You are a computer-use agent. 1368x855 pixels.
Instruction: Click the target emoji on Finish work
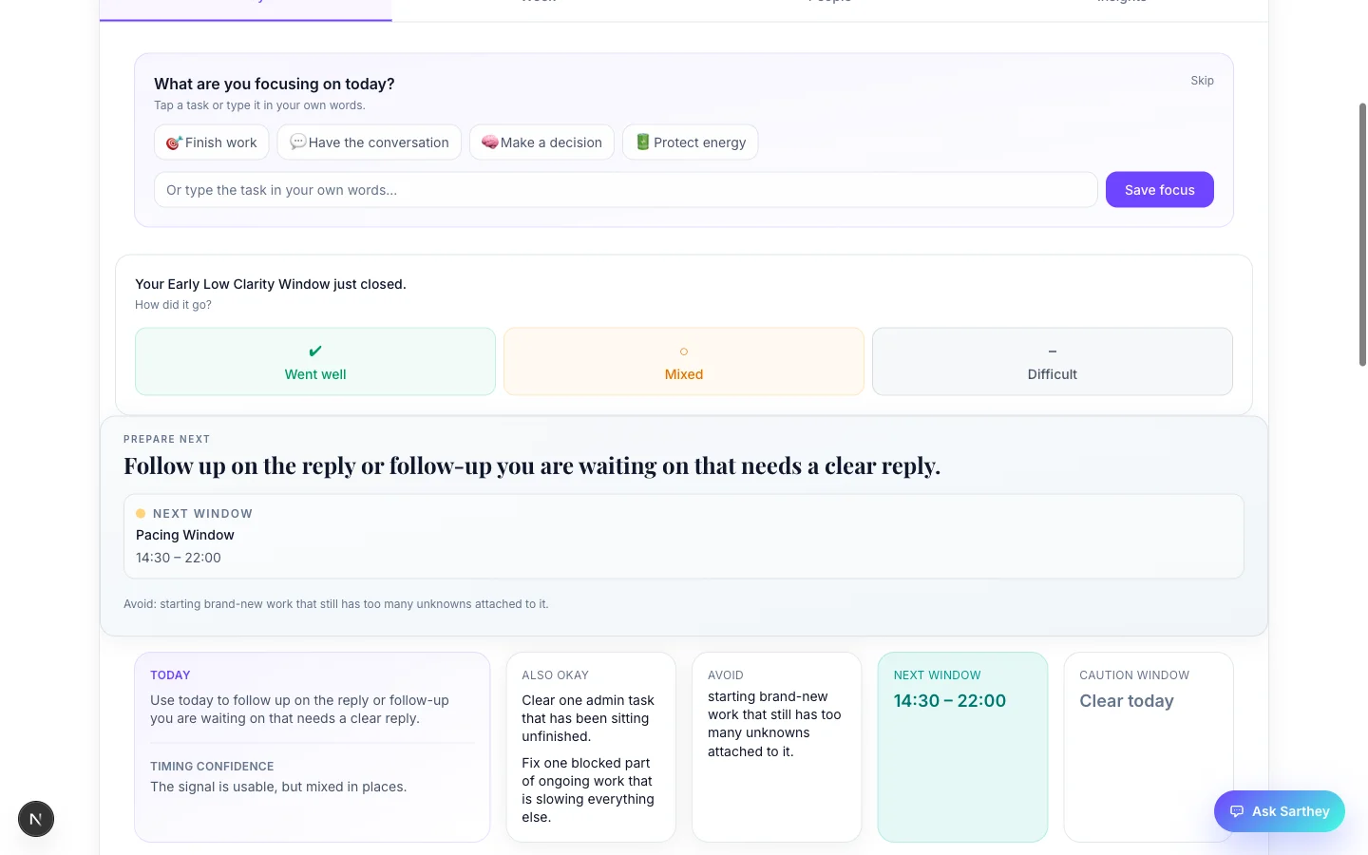click(174, 142)
